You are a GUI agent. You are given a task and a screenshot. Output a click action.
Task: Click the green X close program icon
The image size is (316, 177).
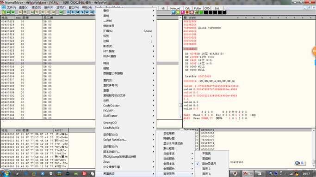coord(13,12)
